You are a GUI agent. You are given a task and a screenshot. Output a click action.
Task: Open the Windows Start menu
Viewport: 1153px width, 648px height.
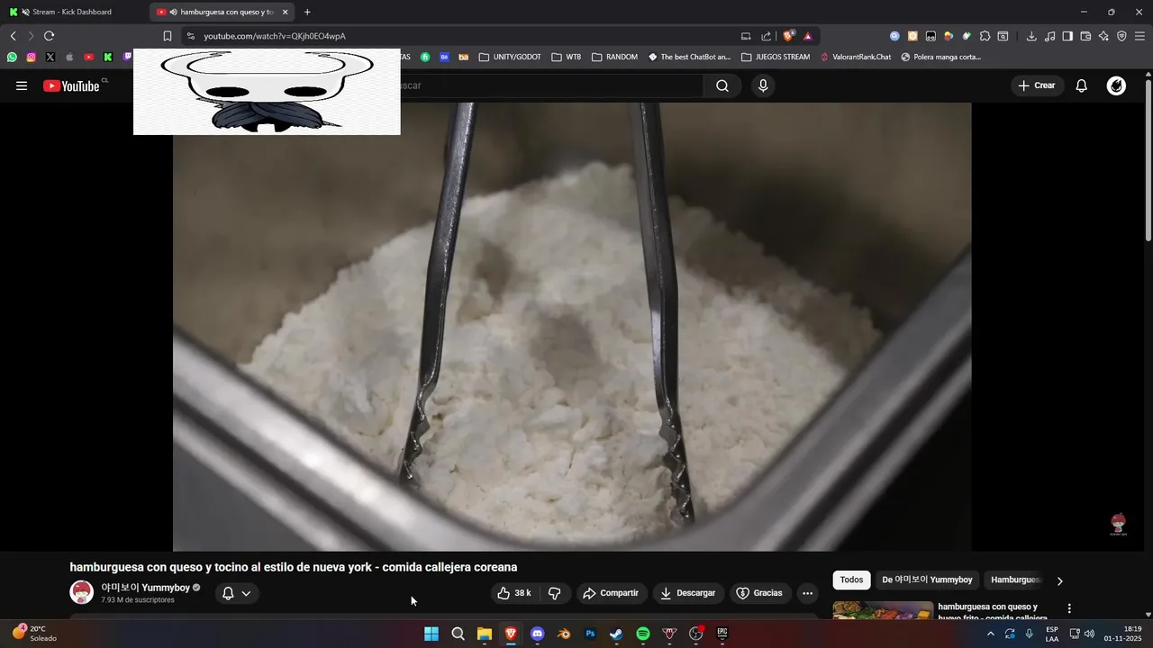coord(431,634)
